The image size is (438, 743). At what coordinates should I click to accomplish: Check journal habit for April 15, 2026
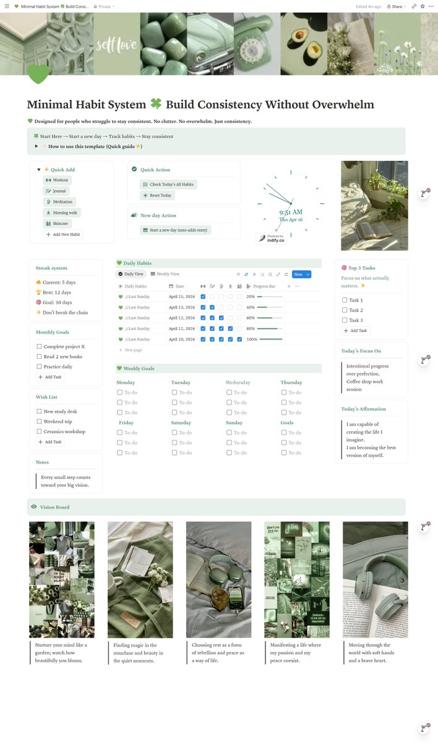click(212, 297)
